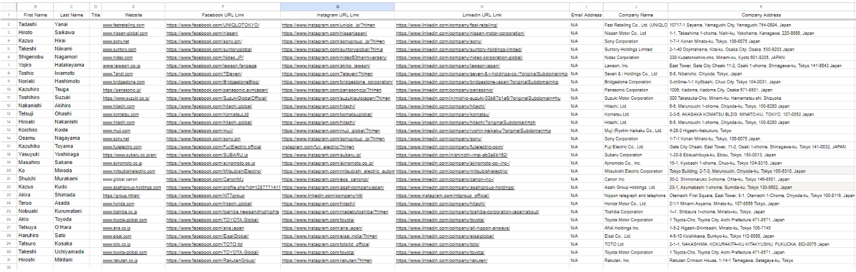Click the "Facebook URL Link" header cell

point(222,15)
